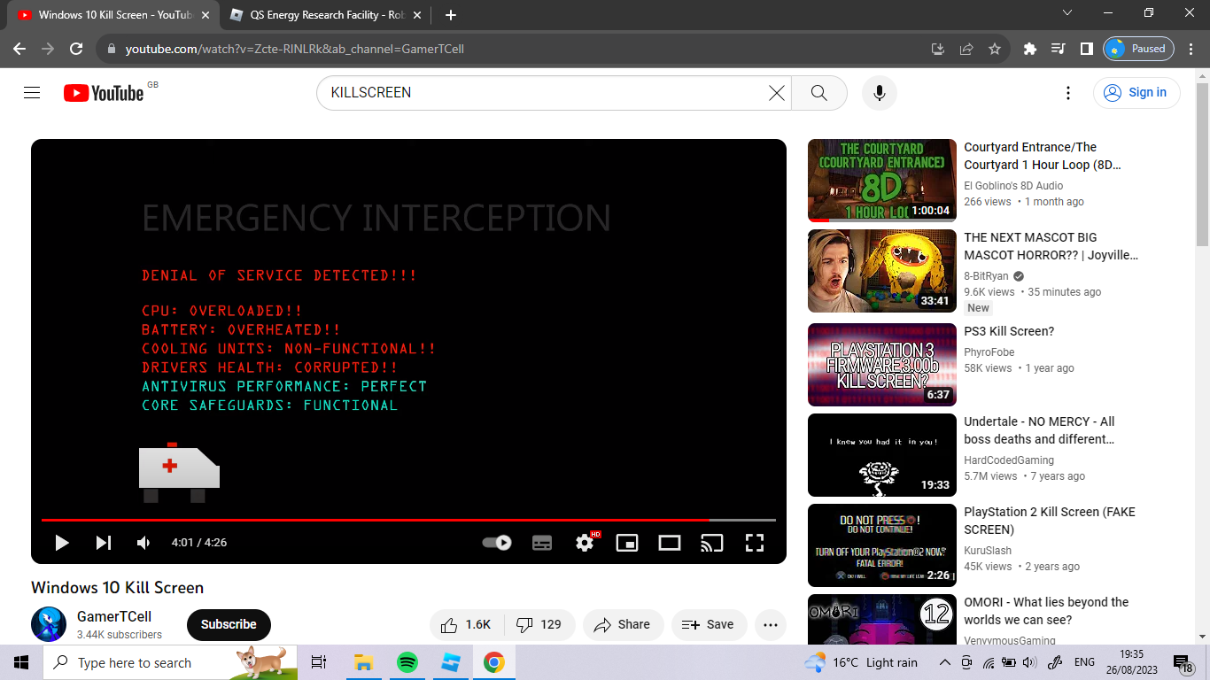The height and width of the screenshot is (680, 1210).
Task: Toggle the autoplay switch
Action: coord(497,543)
